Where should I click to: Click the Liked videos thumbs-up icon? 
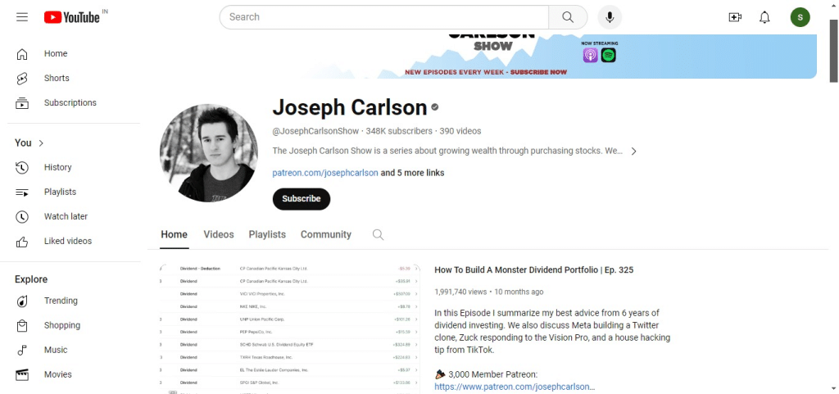22,241
